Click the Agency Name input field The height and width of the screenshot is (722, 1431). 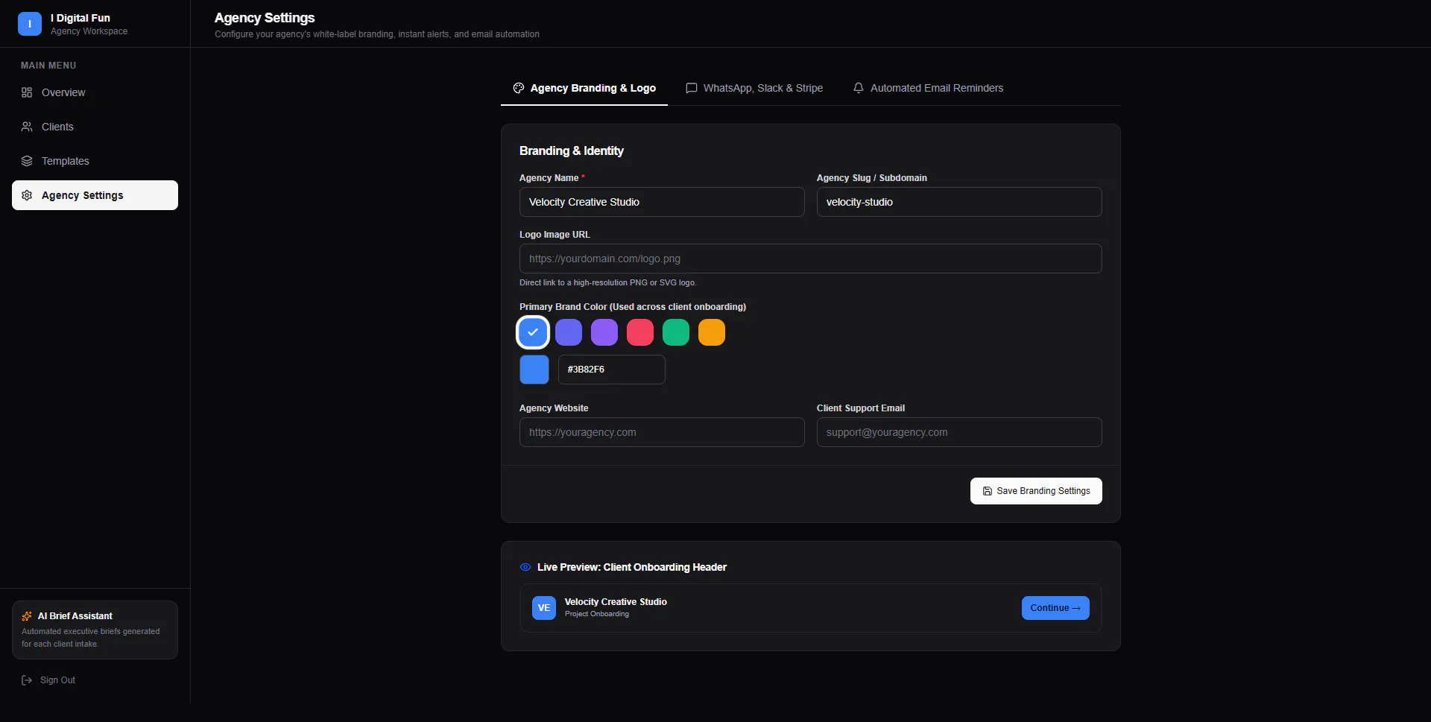pos(662,202)
